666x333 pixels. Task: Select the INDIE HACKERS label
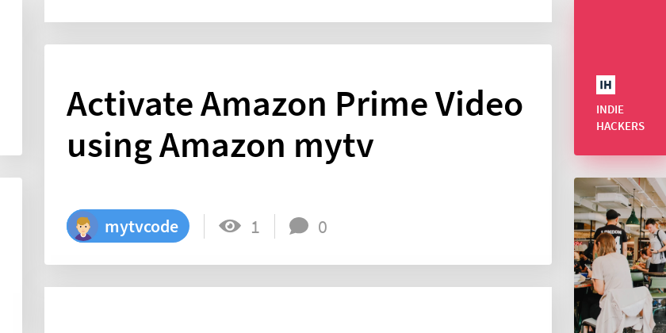click(620, 117)
